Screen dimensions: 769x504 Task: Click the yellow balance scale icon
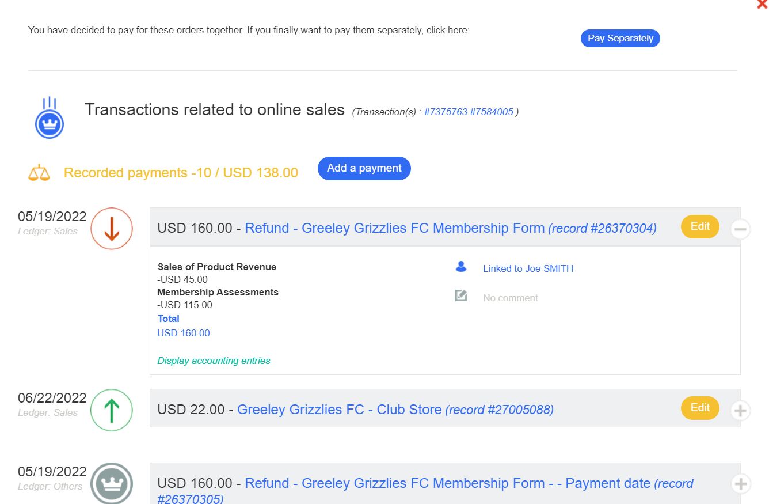pos(39,173)
